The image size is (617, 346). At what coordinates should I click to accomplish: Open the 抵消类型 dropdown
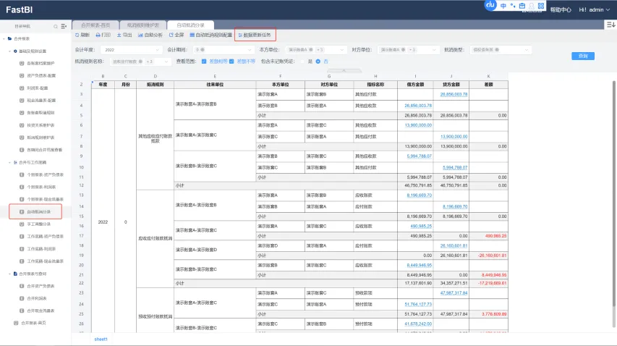pos(501,50)
